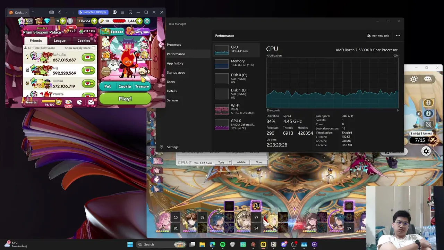Open the Combis round button
This screenshot has height=250, width=444.
point(105,71)
